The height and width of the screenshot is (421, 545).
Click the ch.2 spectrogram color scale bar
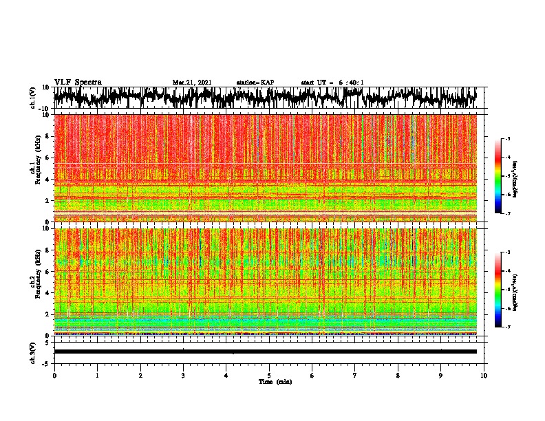pos(498,290)
